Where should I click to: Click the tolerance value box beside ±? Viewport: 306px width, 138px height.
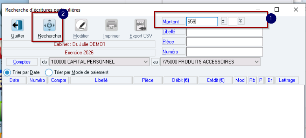point(232,21)
